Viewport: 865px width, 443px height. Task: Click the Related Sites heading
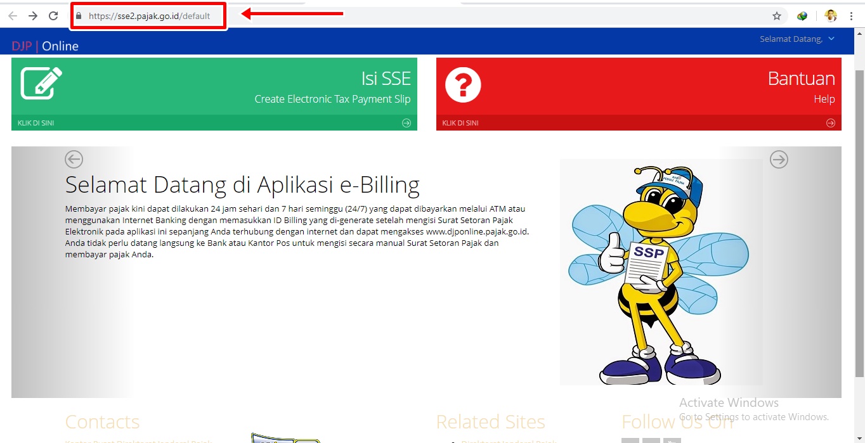(490, 421)
